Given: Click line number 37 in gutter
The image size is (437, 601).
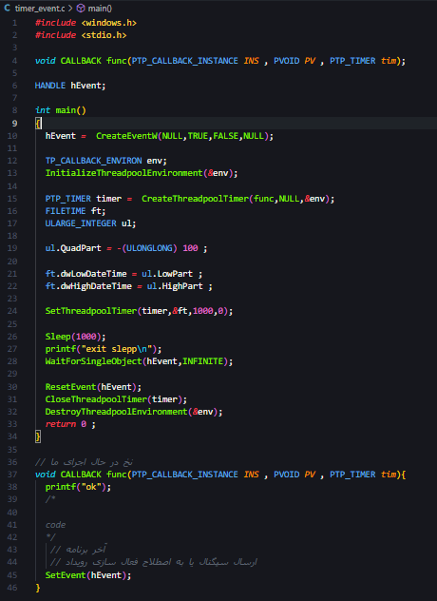Looking at the screenshot, I should [12, 475].
